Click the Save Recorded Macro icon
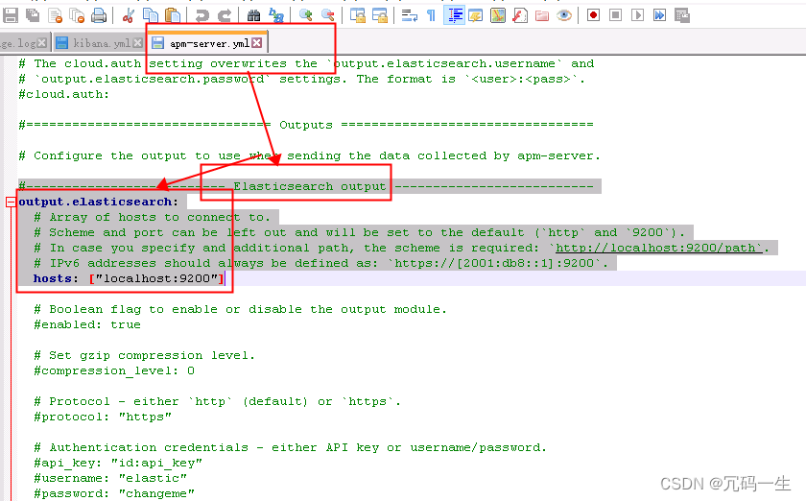Image resolution: width=806 pixels, height=501 pixels. (x=682, y=16)
